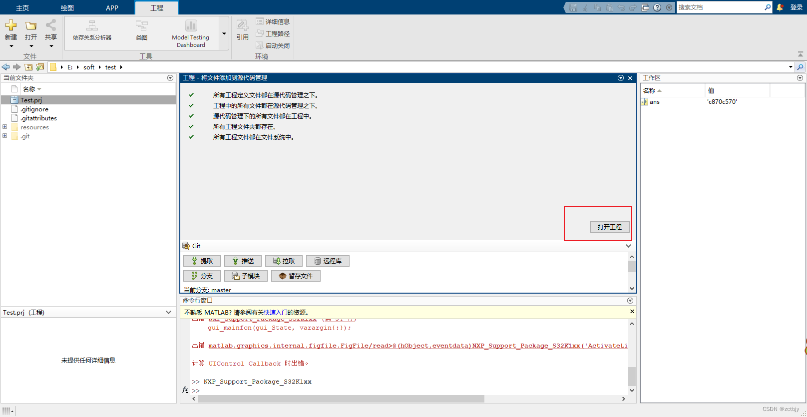Collapse the toolstrip ribbon arrow
807x417 pixels.
coord(800,54)
